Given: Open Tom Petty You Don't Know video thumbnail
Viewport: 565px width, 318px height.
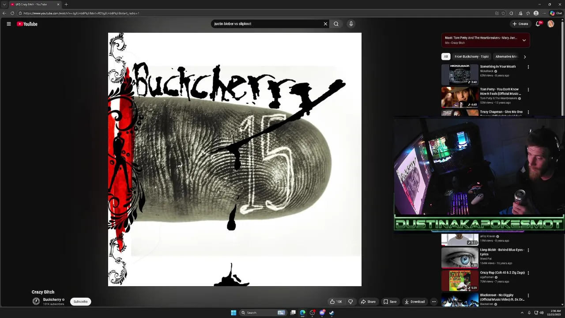Looking at the screenshot, I should click(x=460, y=97).
